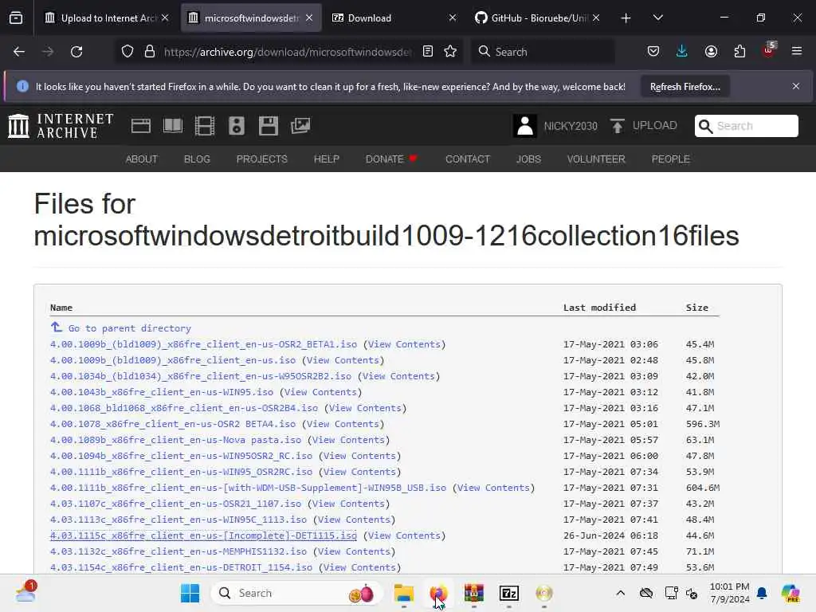Show site security padlock info
Screen dimensions: 816x612
click(x=150, y=52)
